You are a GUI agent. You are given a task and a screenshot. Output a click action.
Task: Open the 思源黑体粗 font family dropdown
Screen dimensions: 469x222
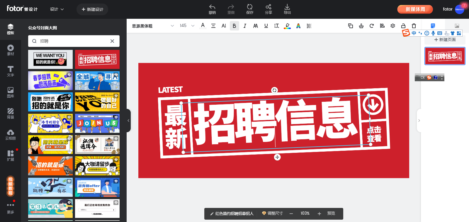click(153, 26)
